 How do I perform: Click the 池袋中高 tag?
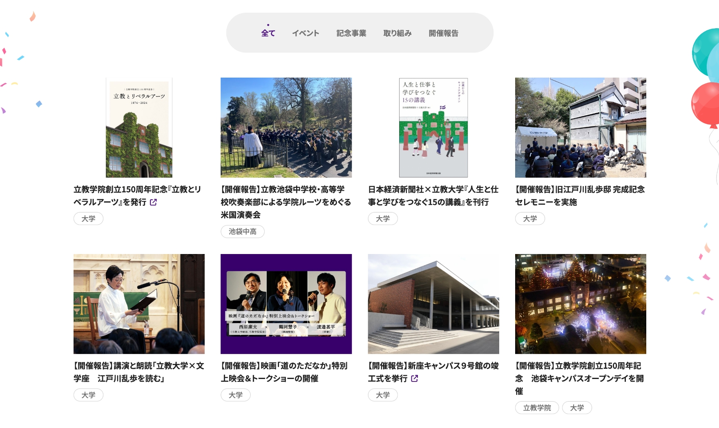pyautogui.click(x=242, y=232)
